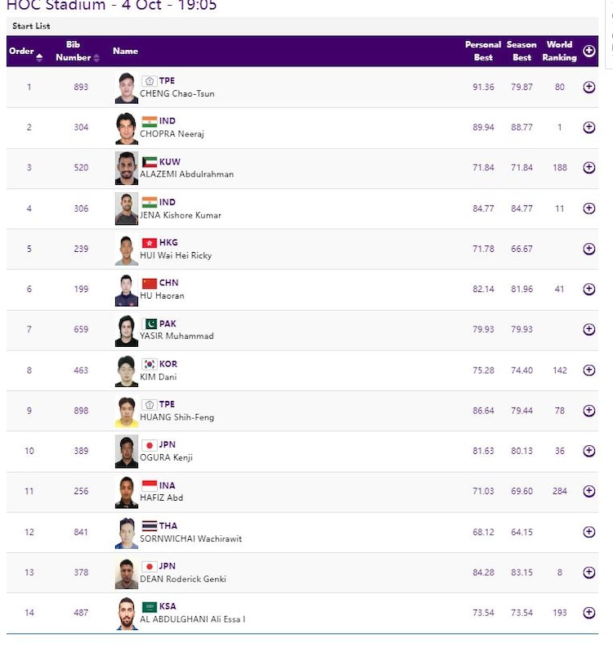This screenshot has width=613, height=648.
Task: Click the Personal Best column header
Action: [x=483, y=51]
